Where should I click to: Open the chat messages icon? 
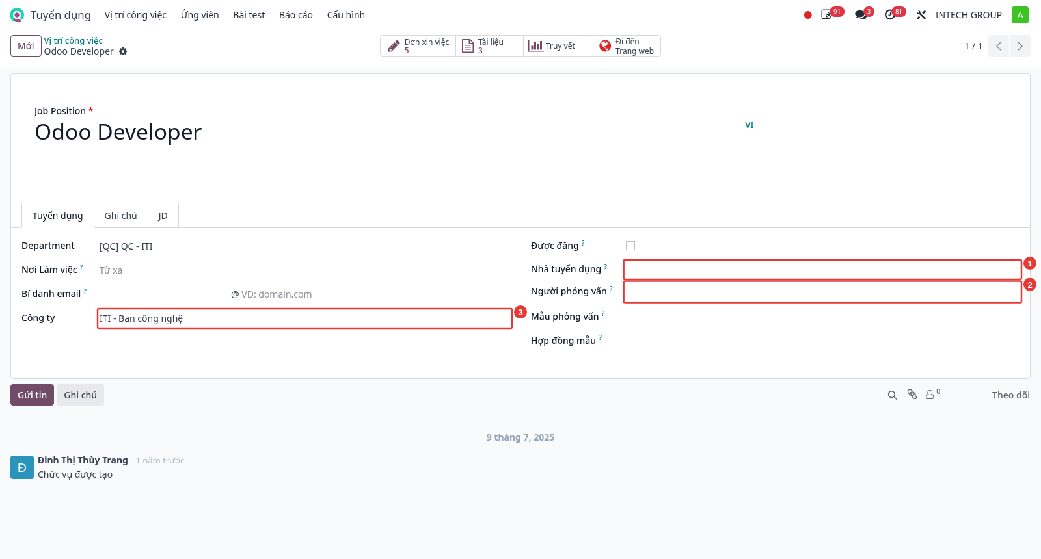[861, 15]
